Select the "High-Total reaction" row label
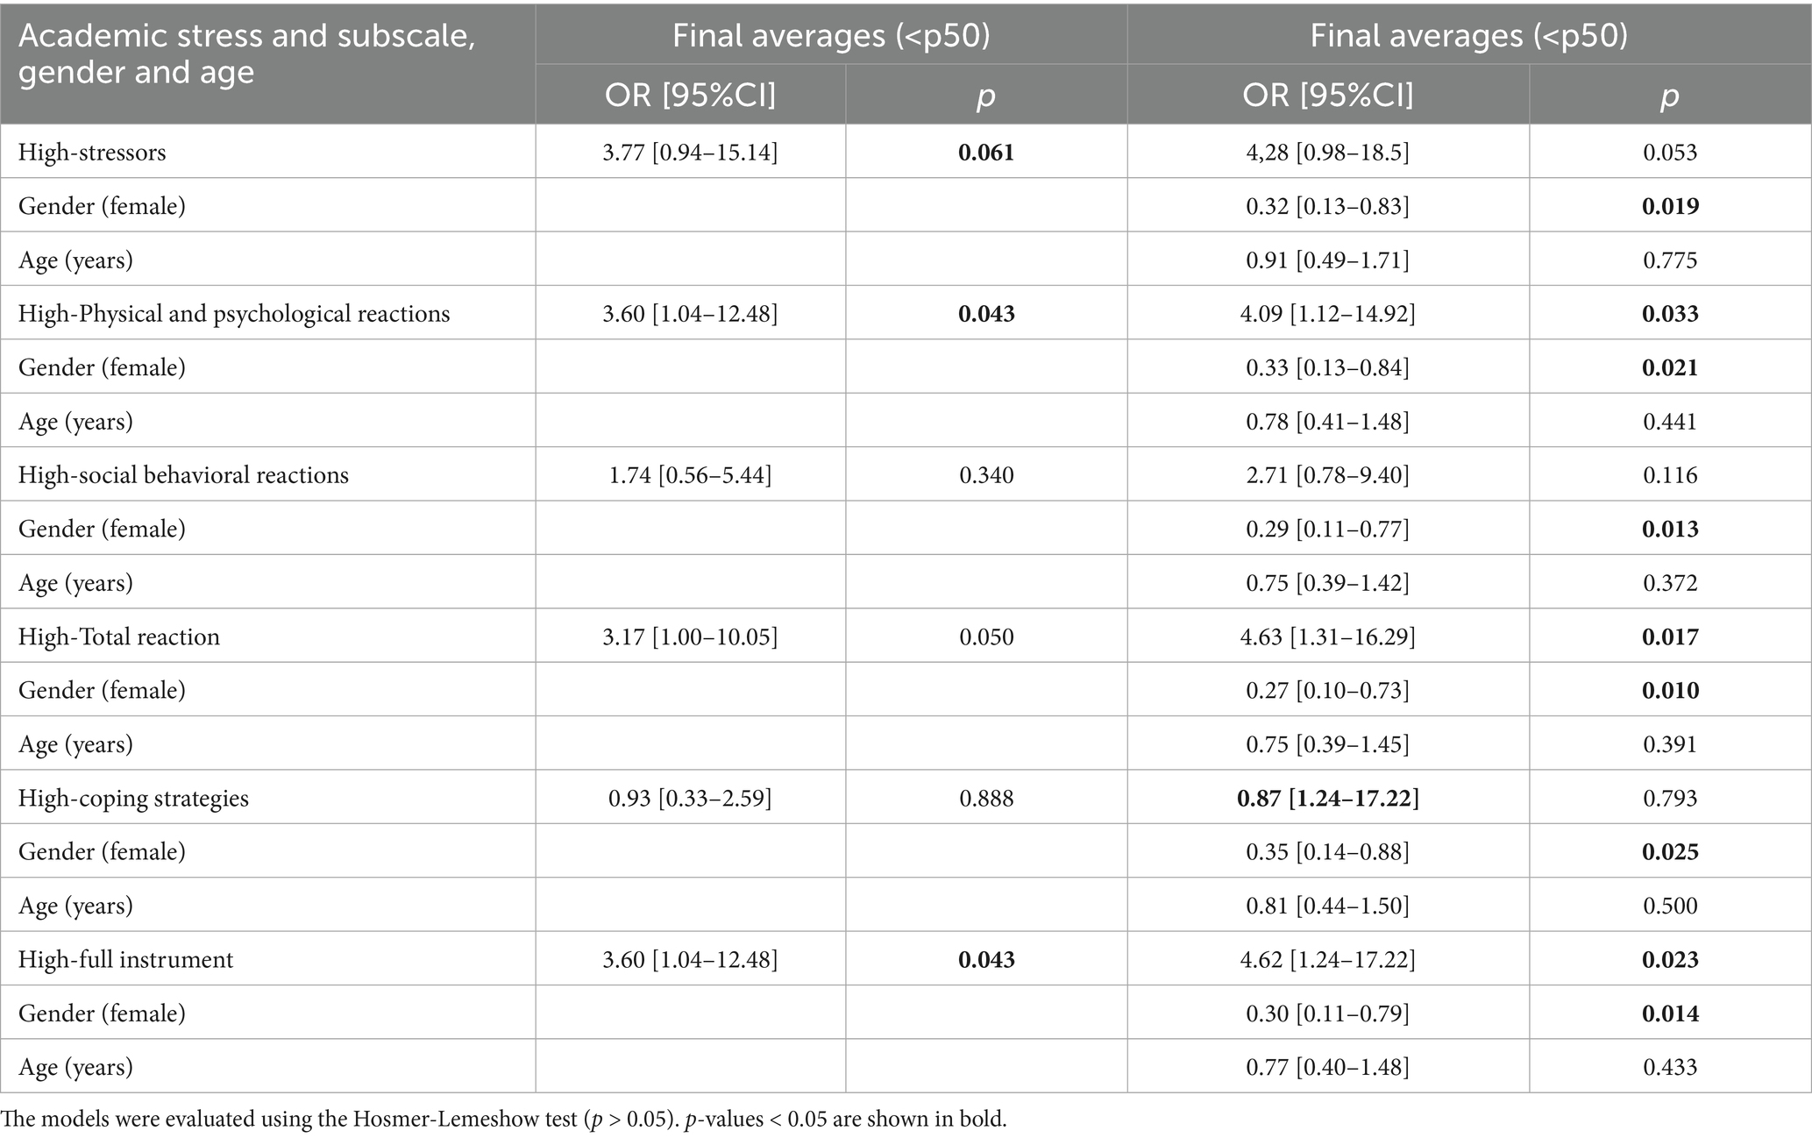The width and height of the screenshot is (1812, 1138). pos(119,637)
